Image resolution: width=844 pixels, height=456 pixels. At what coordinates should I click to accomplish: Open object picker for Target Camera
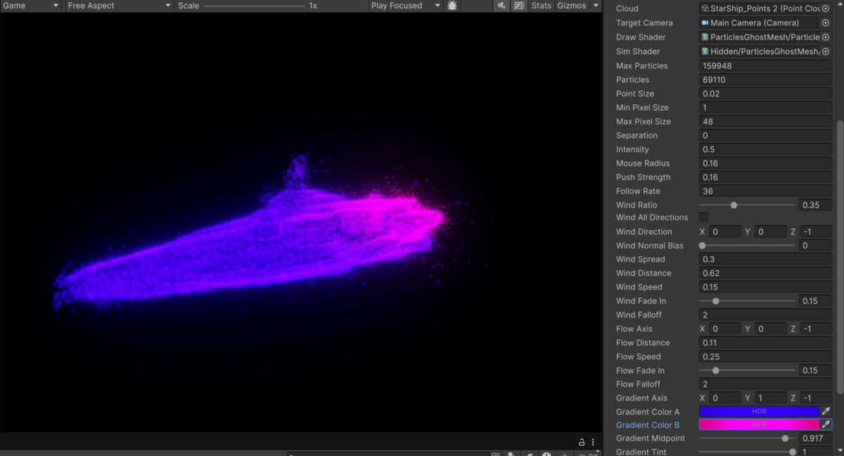[x=826, y=23]
